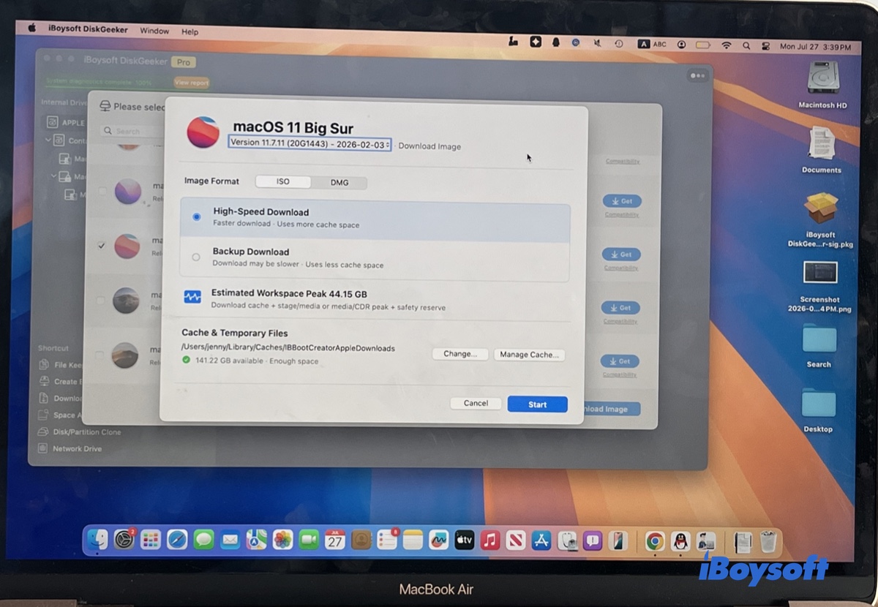Collapse the Container tree item in sidebar
The image size is (878, 607).
tap(48, 140)
